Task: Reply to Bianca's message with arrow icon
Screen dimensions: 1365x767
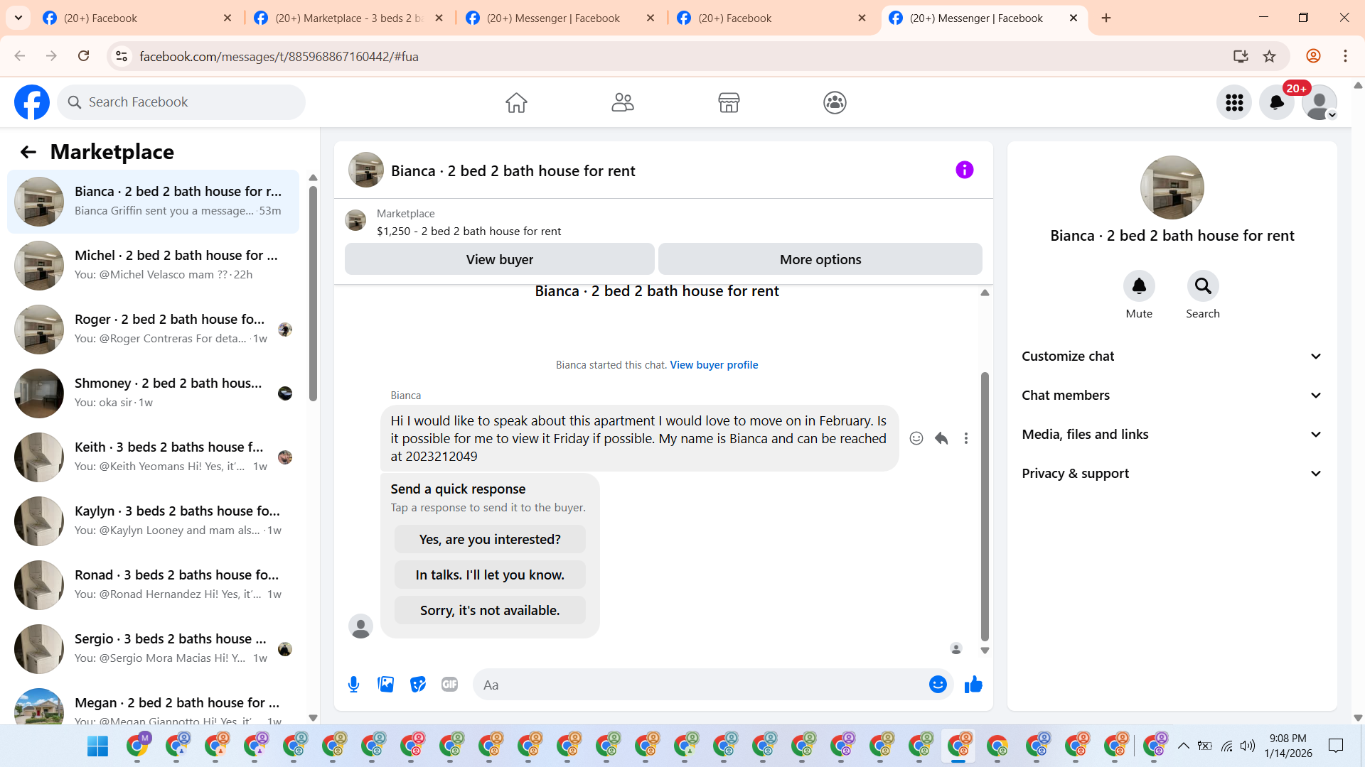Action: pyautogui.click(x=941, y=438)
